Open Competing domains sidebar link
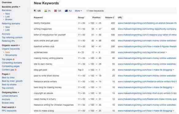Viewport: 179px width, 114px height. coord(12,63)
